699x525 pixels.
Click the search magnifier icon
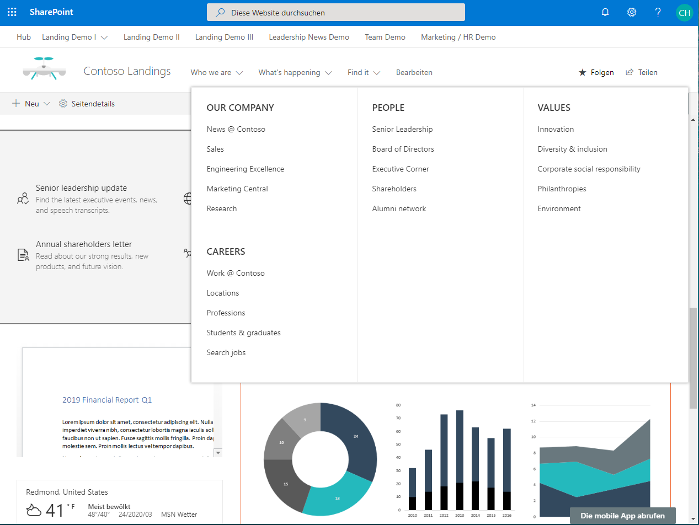coord(220,12)
